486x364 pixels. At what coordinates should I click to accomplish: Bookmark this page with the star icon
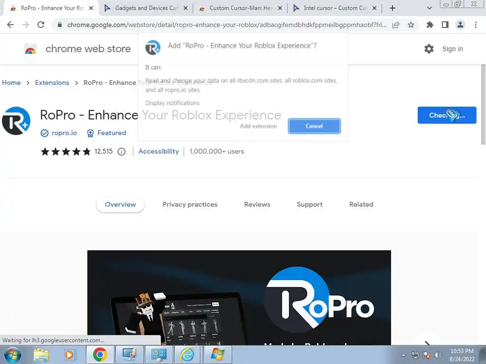(411, 25)
